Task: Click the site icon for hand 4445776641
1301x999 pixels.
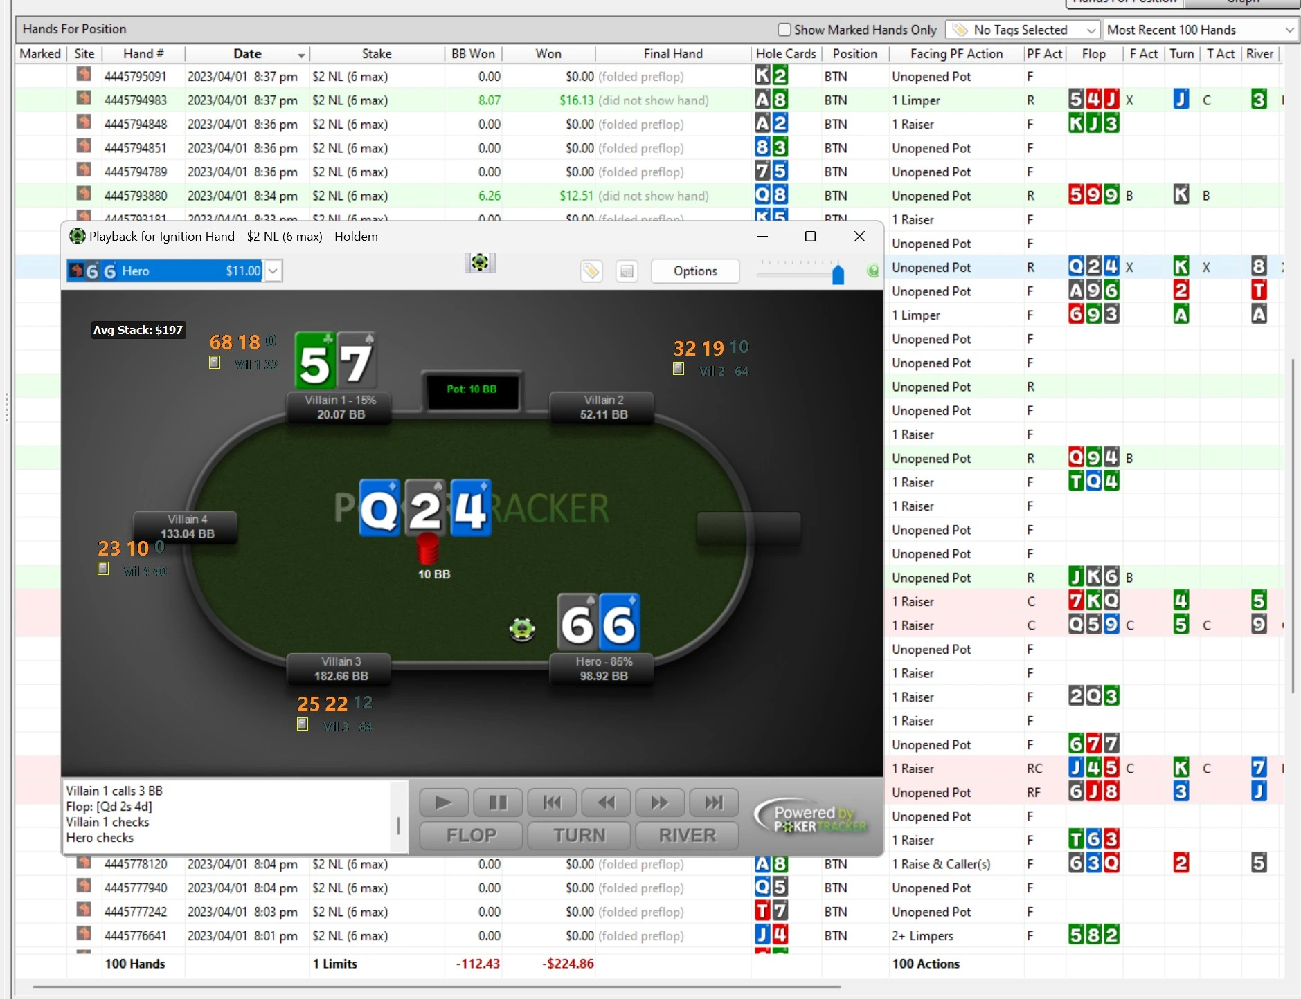Action: click(84, 934)
